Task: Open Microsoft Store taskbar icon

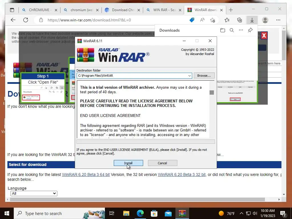Action: 154,213
